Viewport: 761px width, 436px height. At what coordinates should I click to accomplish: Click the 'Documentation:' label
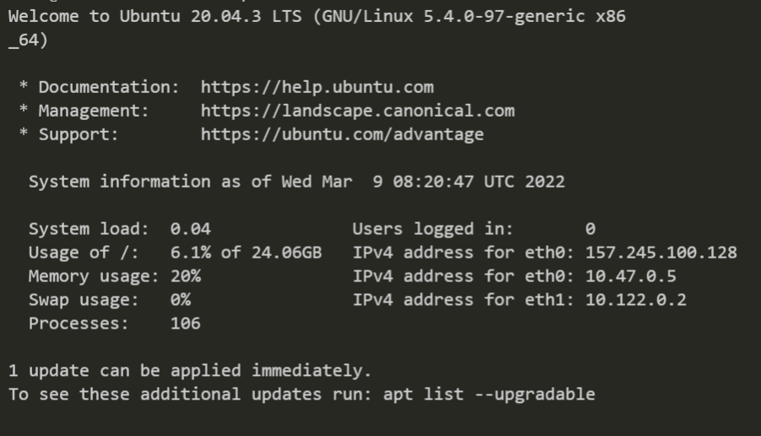[109, 87]
